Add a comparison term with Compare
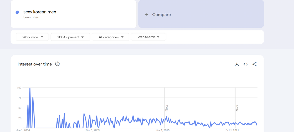Image resolution: width=294 pixels, height=132 pixels. pos(201,14)
